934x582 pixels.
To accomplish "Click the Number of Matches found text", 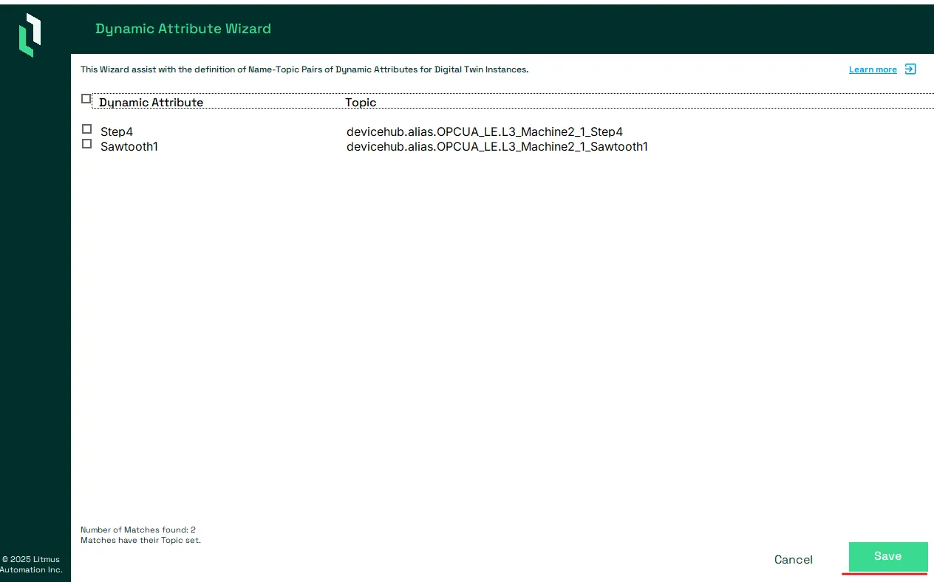I will point(138,530).
